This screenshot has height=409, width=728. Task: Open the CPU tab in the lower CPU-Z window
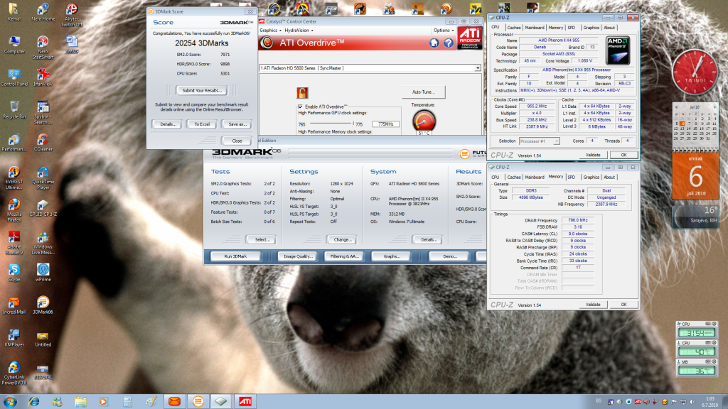[496, 177]
